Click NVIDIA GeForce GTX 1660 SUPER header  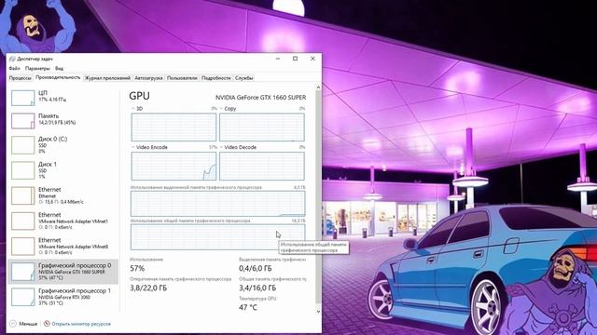(x=260, y=98)
